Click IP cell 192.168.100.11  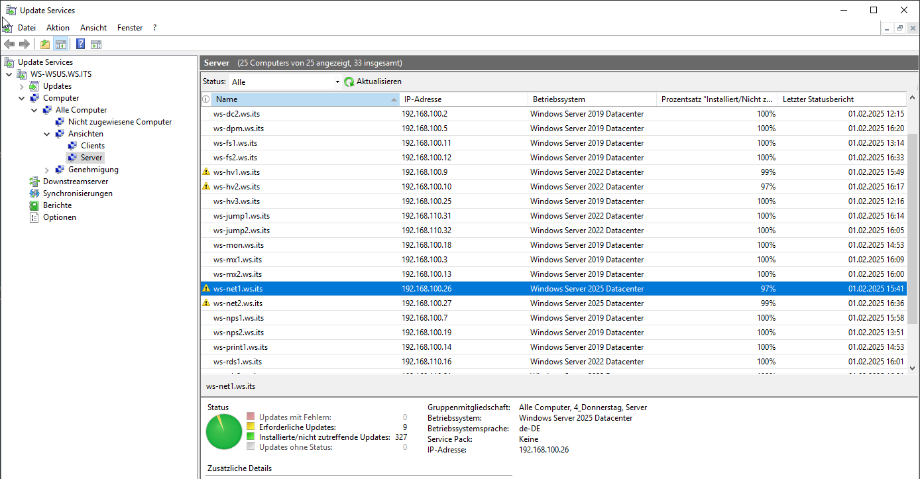pos(426,142)
